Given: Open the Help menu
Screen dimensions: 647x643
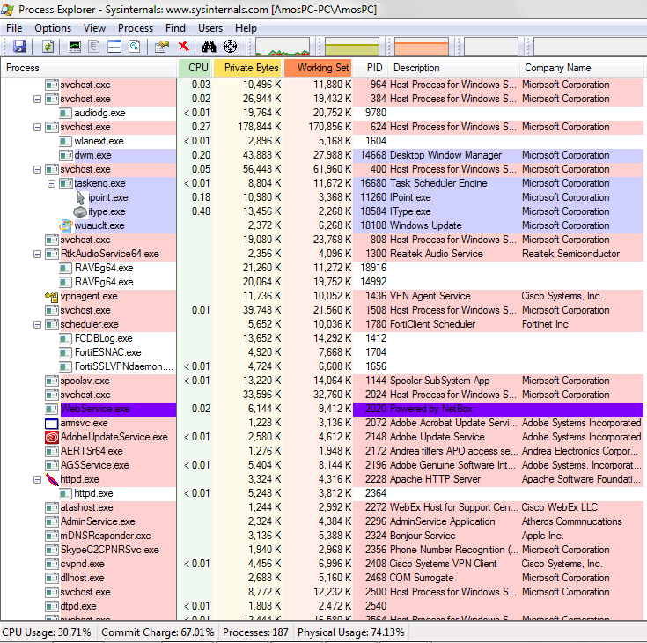Looking at the screenshot, I should pos(246,28).
